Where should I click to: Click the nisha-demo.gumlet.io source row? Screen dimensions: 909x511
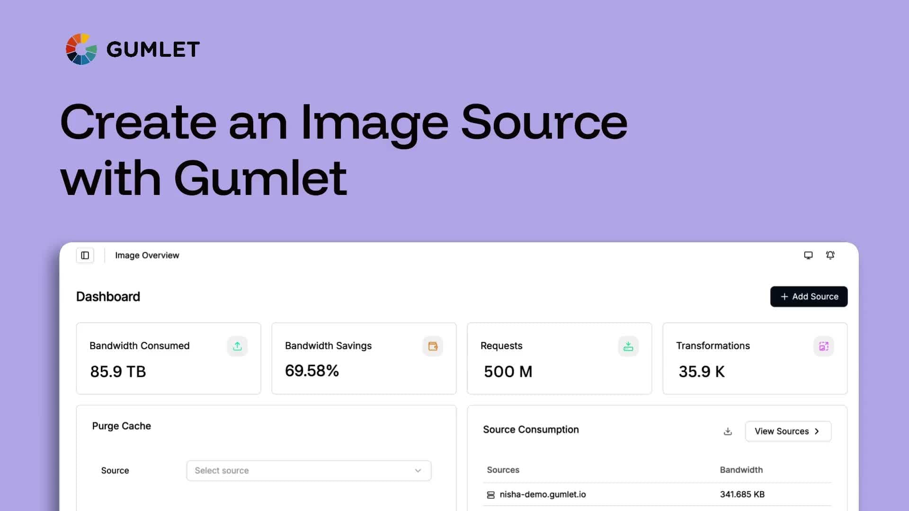tap(657, 494)
